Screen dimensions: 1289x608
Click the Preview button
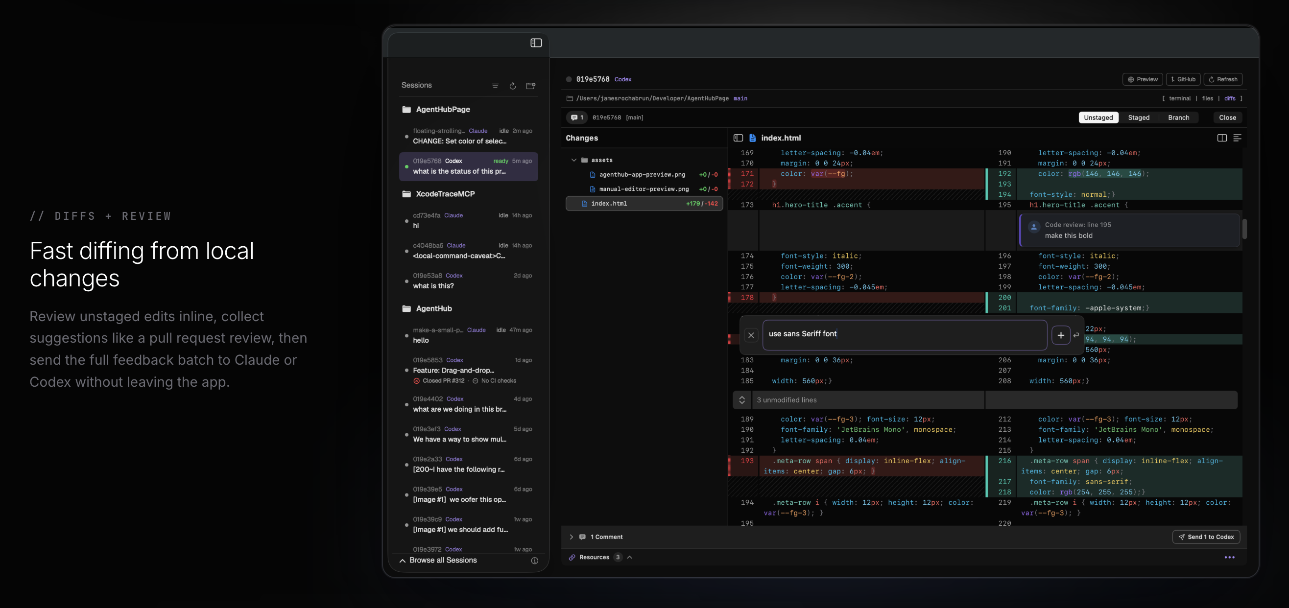pyautogui.click(x=1143, y=79)
